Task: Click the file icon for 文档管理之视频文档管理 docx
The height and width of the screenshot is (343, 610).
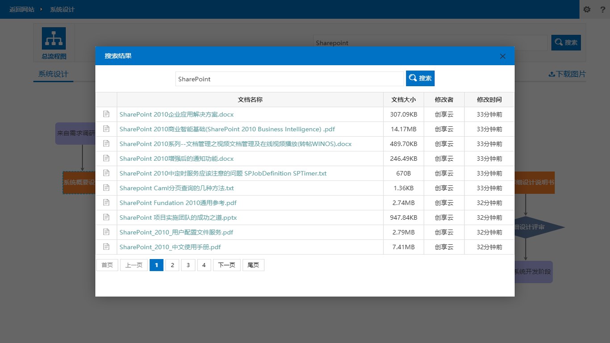Action: pyautogui.click(x=106, y=143)
